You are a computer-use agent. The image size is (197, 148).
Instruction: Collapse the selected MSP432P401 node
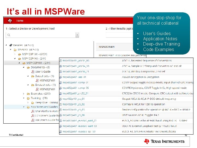19,63
